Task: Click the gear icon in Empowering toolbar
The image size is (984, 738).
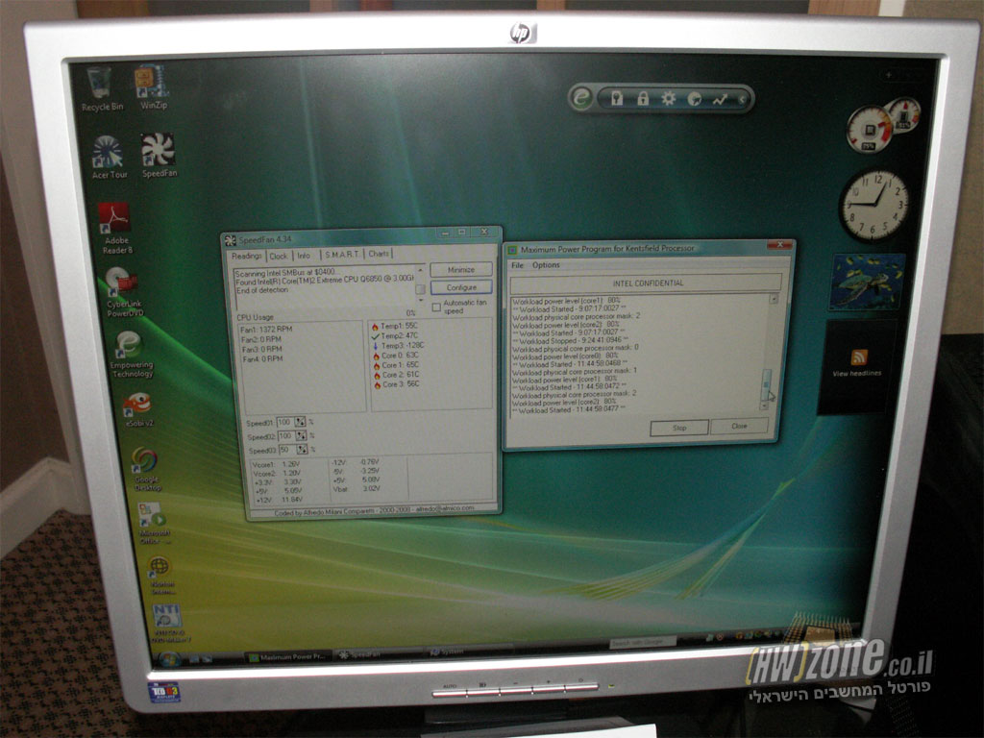Action: tap(669, 99)
